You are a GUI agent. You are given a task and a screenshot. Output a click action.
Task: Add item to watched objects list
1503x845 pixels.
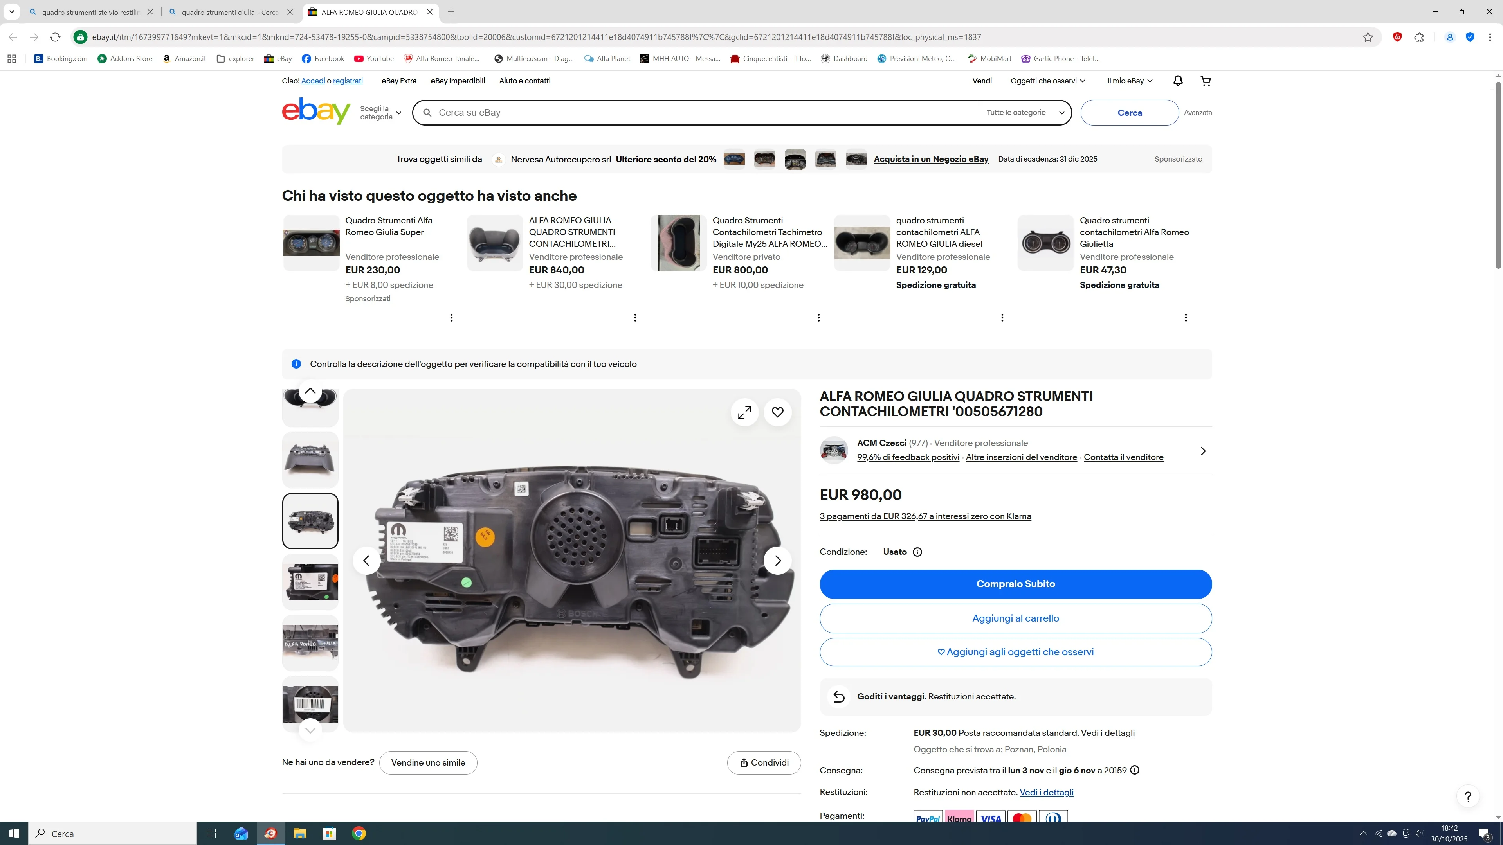(1015, 652)
